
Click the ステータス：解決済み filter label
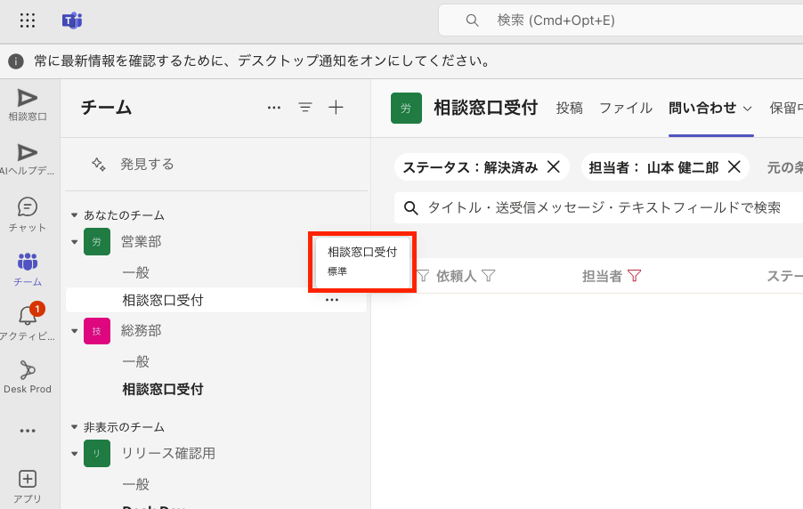(x=470, y=167)
